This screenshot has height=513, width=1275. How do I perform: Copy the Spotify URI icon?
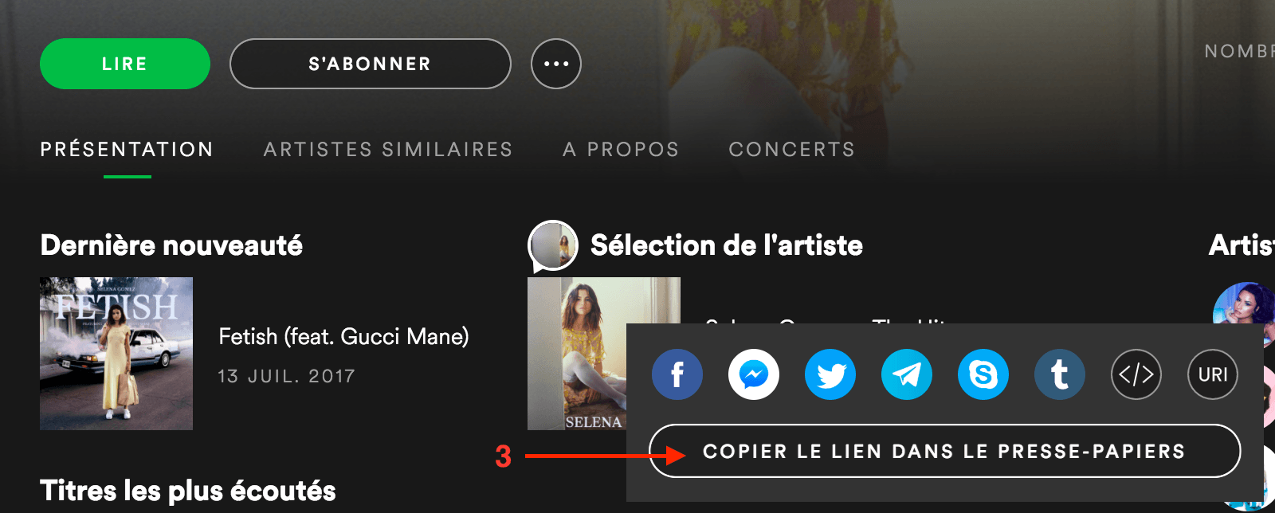pos(1213,374)
